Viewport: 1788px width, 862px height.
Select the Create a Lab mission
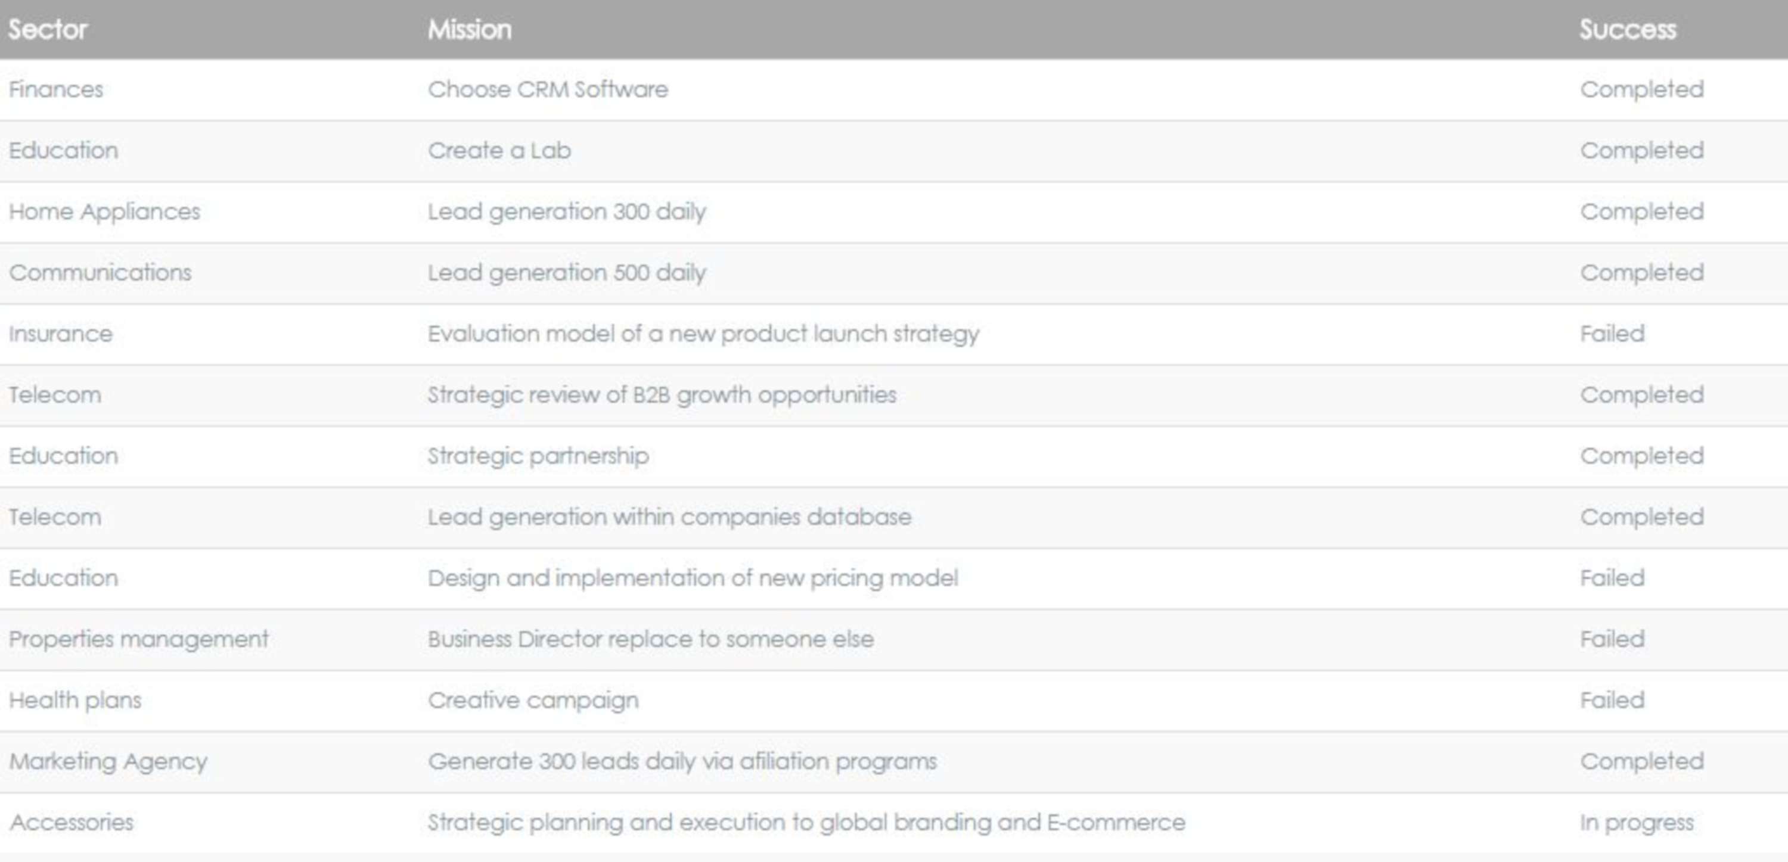tap(499, 151)
